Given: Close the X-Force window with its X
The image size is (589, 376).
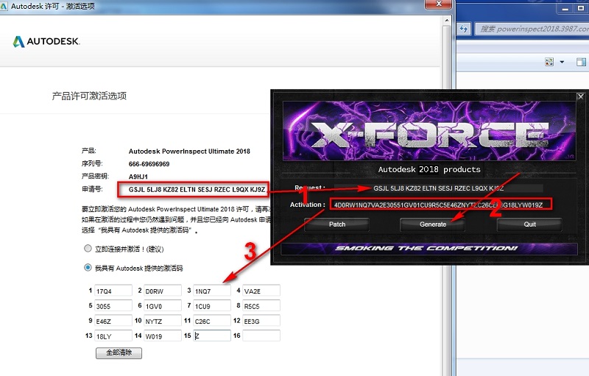Looking at the screenshot, I should pos(581,96).
